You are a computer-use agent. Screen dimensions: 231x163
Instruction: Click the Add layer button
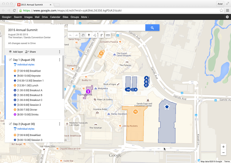(x=16, y=52)
